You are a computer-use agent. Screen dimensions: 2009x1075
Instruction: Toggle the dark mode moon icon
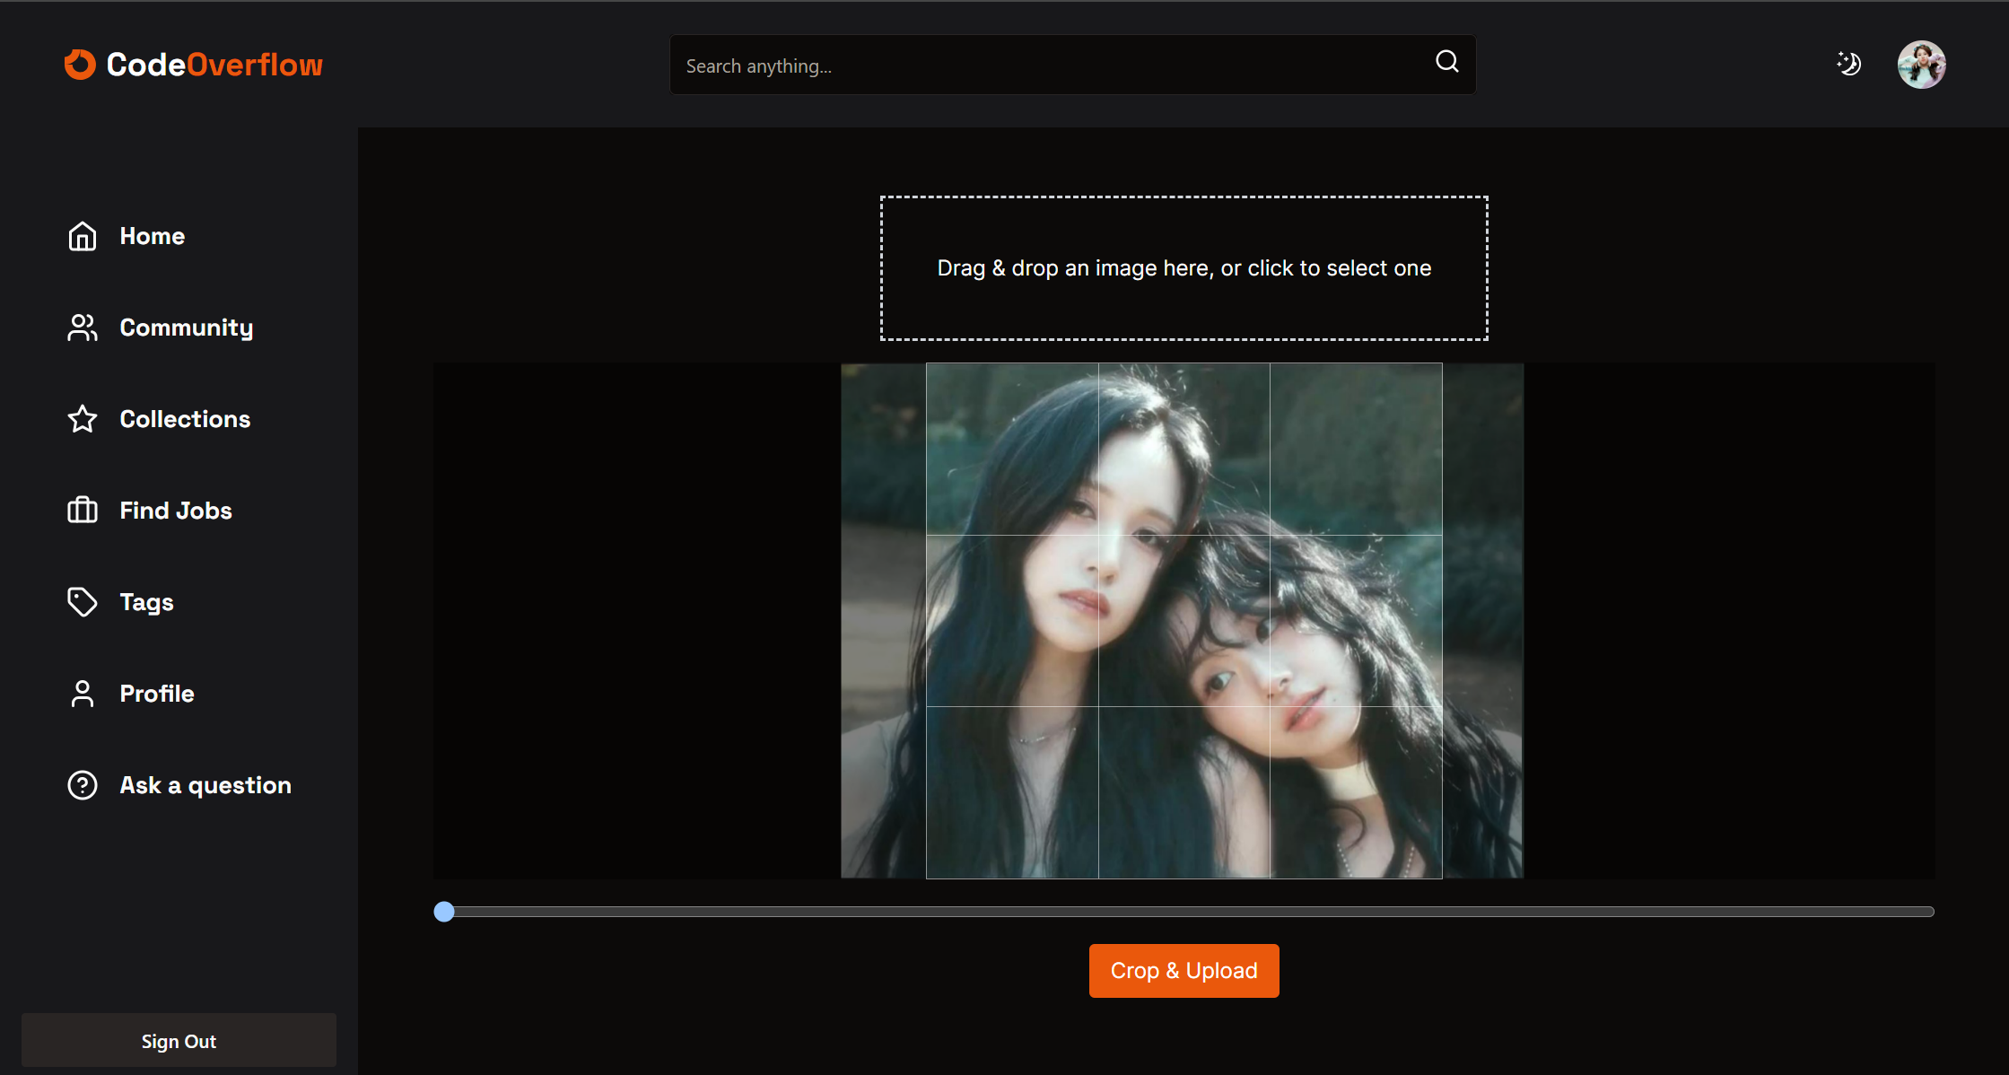coord(1848,64)
